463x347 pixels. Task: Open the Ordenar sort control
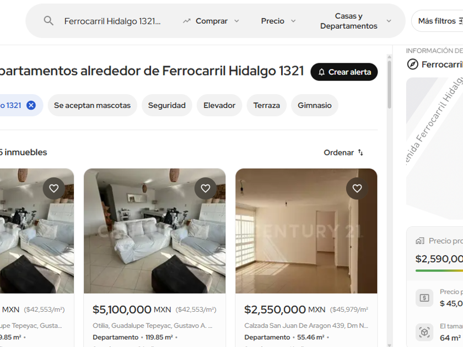click(343, 153)
